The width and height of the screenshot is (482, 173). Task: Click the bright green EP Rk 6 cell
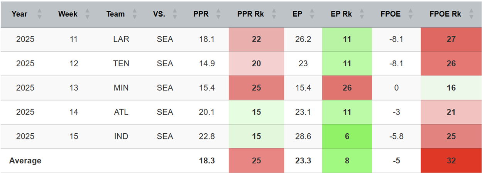point(347,136)
